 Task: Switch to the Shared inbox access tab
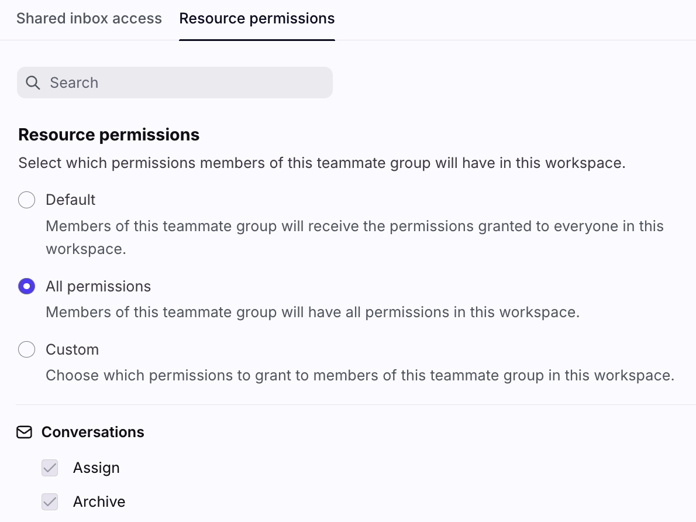[x=89, y=19]
